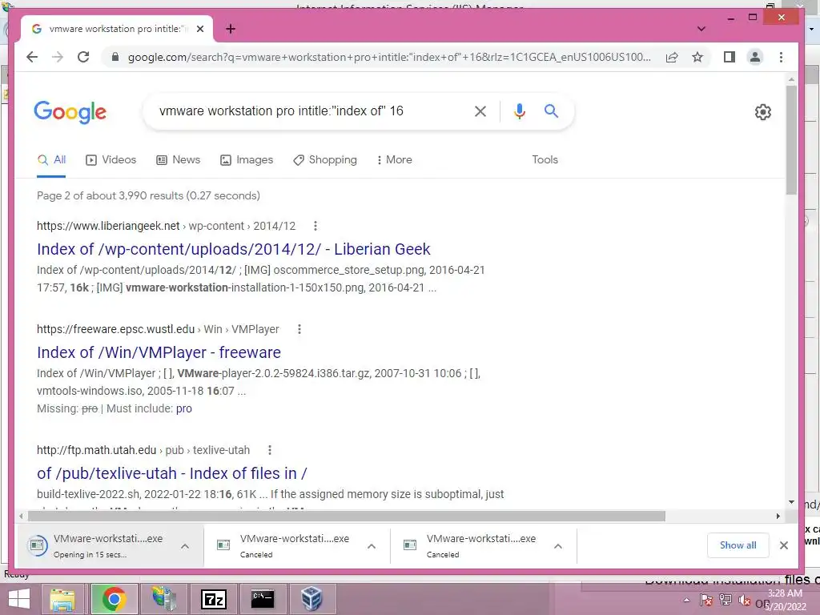820x615 pixels.
Task: Open the Liberian Geek index result
Action: click(x=234, y=250)
